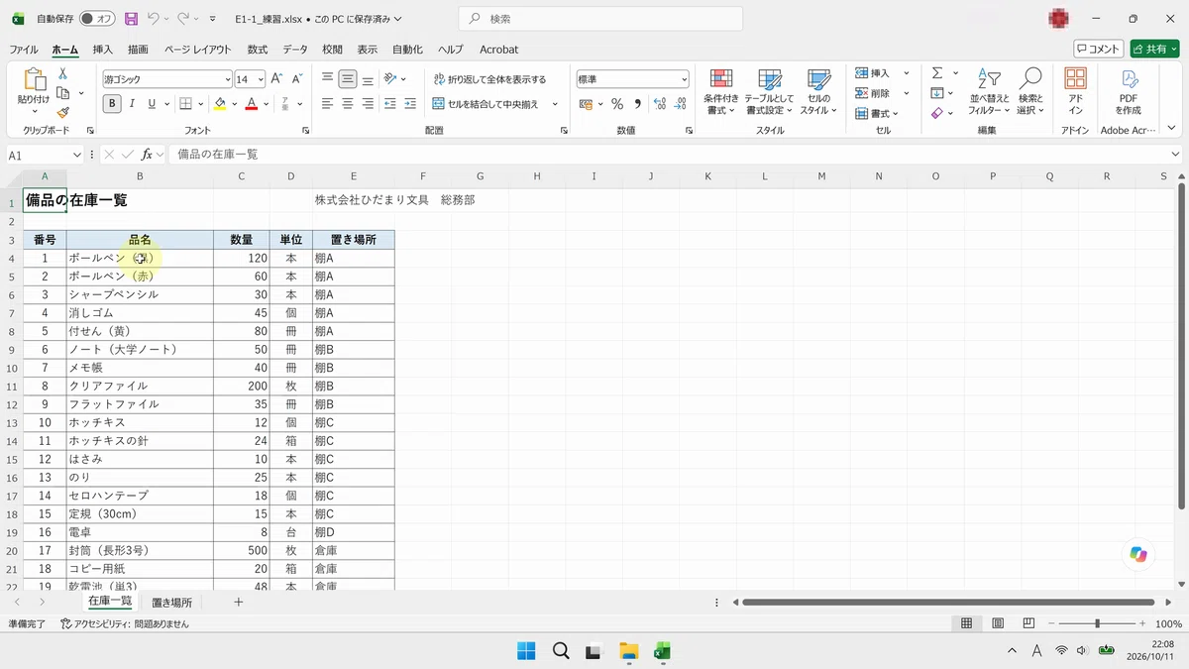Screen dimensions: 1189x669
Task: Open 検索と選択 find and select
Action: tap(1030, 91)
